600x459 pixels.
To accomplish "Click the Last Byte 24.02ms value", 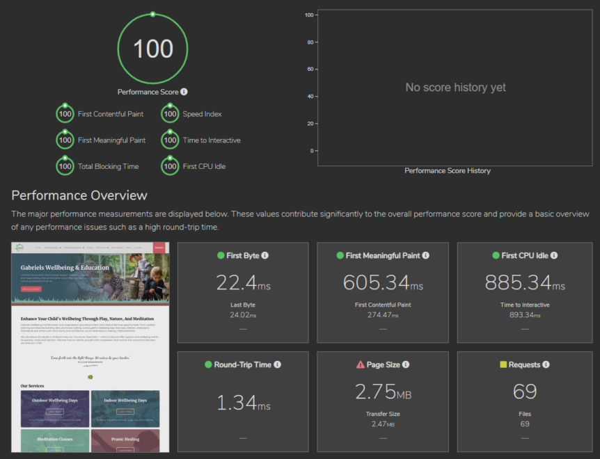I will click(x=243, y=315).
